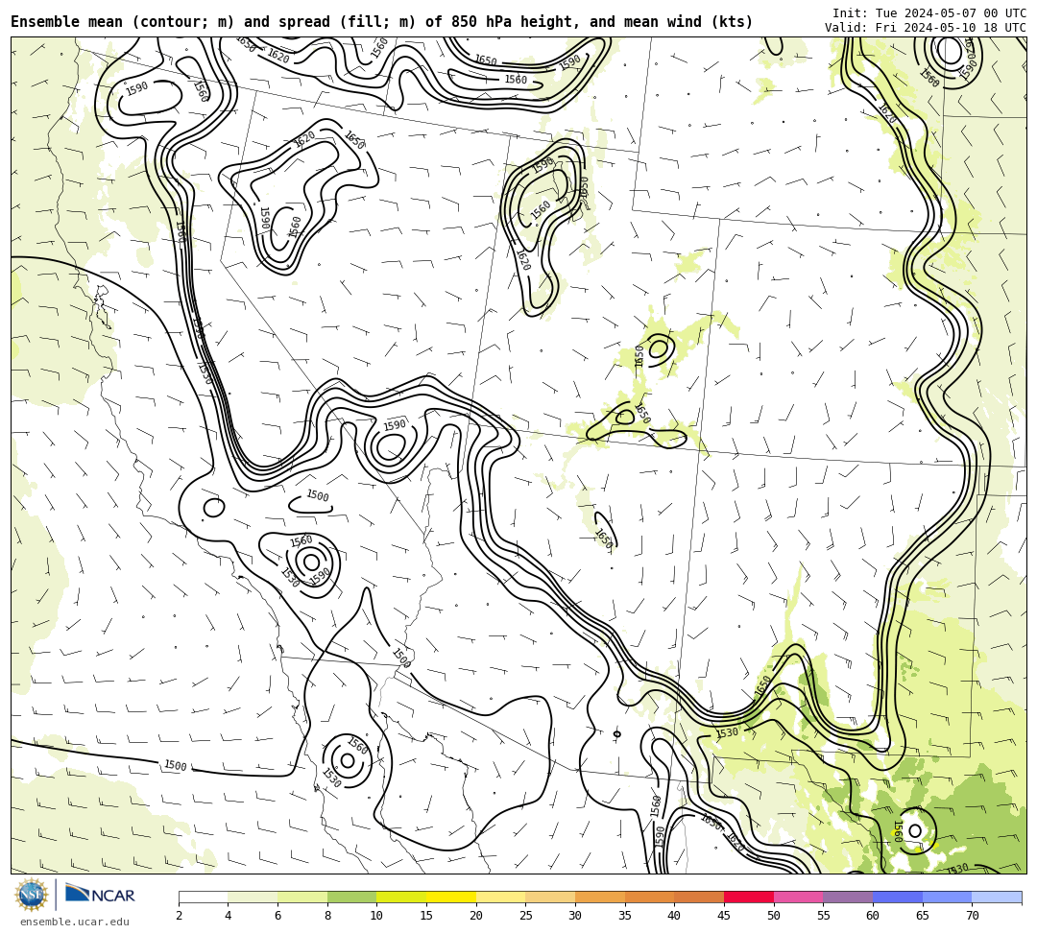This screenshot has height=934, width=1037.
Task: Pick the purple 55–60 color bar segment
Action: coord(848,897)
